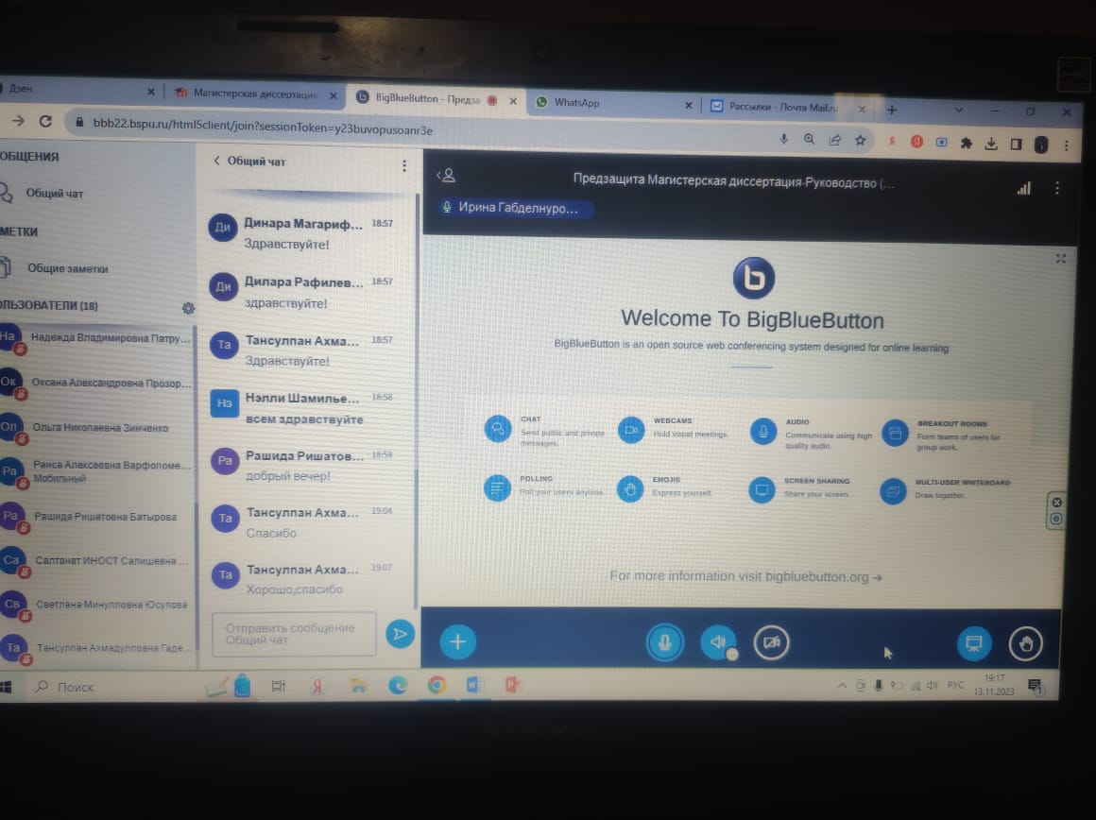Open the chat options three-dot menu
The height and width of the screenshot is (820, 1096).
click(x=404, y=165)
